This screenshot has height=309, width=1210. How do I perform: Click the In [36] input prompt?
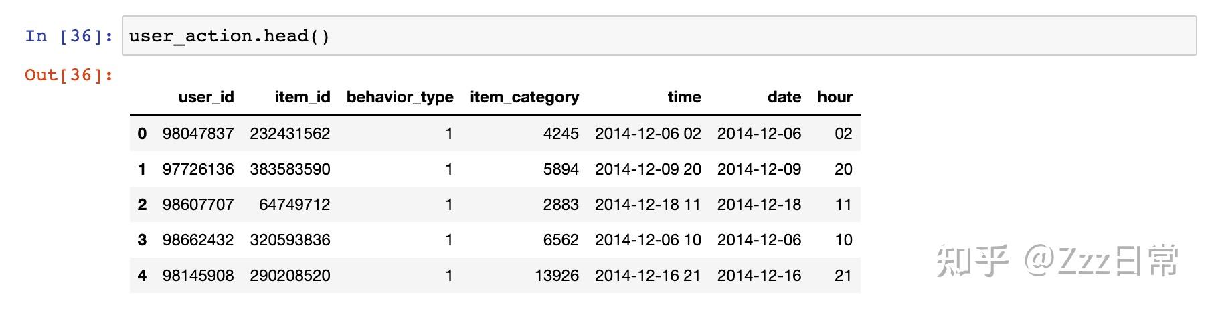(x=69, y=36)
